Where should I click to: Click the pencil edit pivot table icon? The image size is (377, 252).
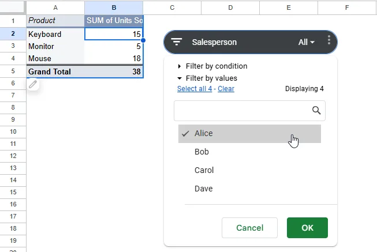33,84
